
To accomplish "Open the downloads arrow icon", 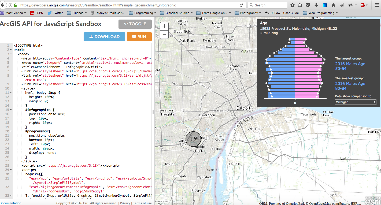I will point(316,5).
